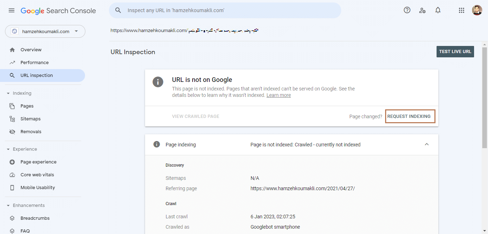Image resolution: width=488 pixels, height=234 pixels.
Task: Open the Google apps grid
Action: pyautogui.click(x=462, y=10)
